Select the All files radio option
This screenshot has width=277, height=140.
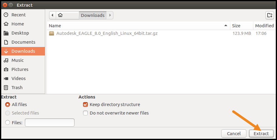[8, 105]
